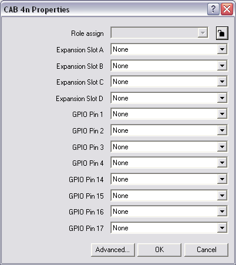Close the CAB 4n Properties dialog

click(227, 9)
